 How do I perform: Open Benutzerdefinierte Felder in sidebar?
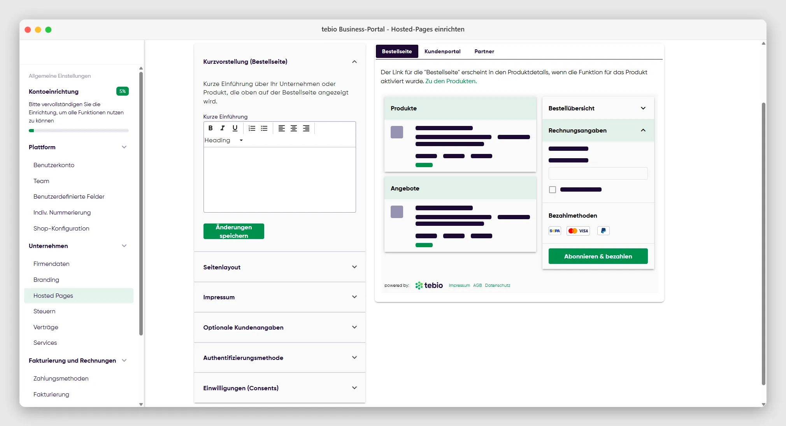(x=69, y=197)
